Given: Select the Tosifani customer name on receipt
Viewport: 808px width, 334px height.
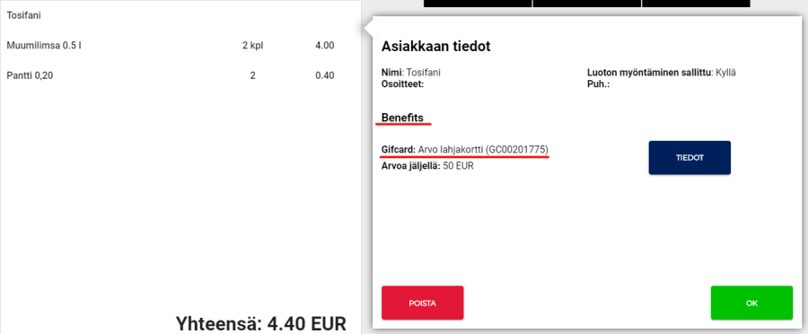Looking at the screenshot, I should point(23,15).
